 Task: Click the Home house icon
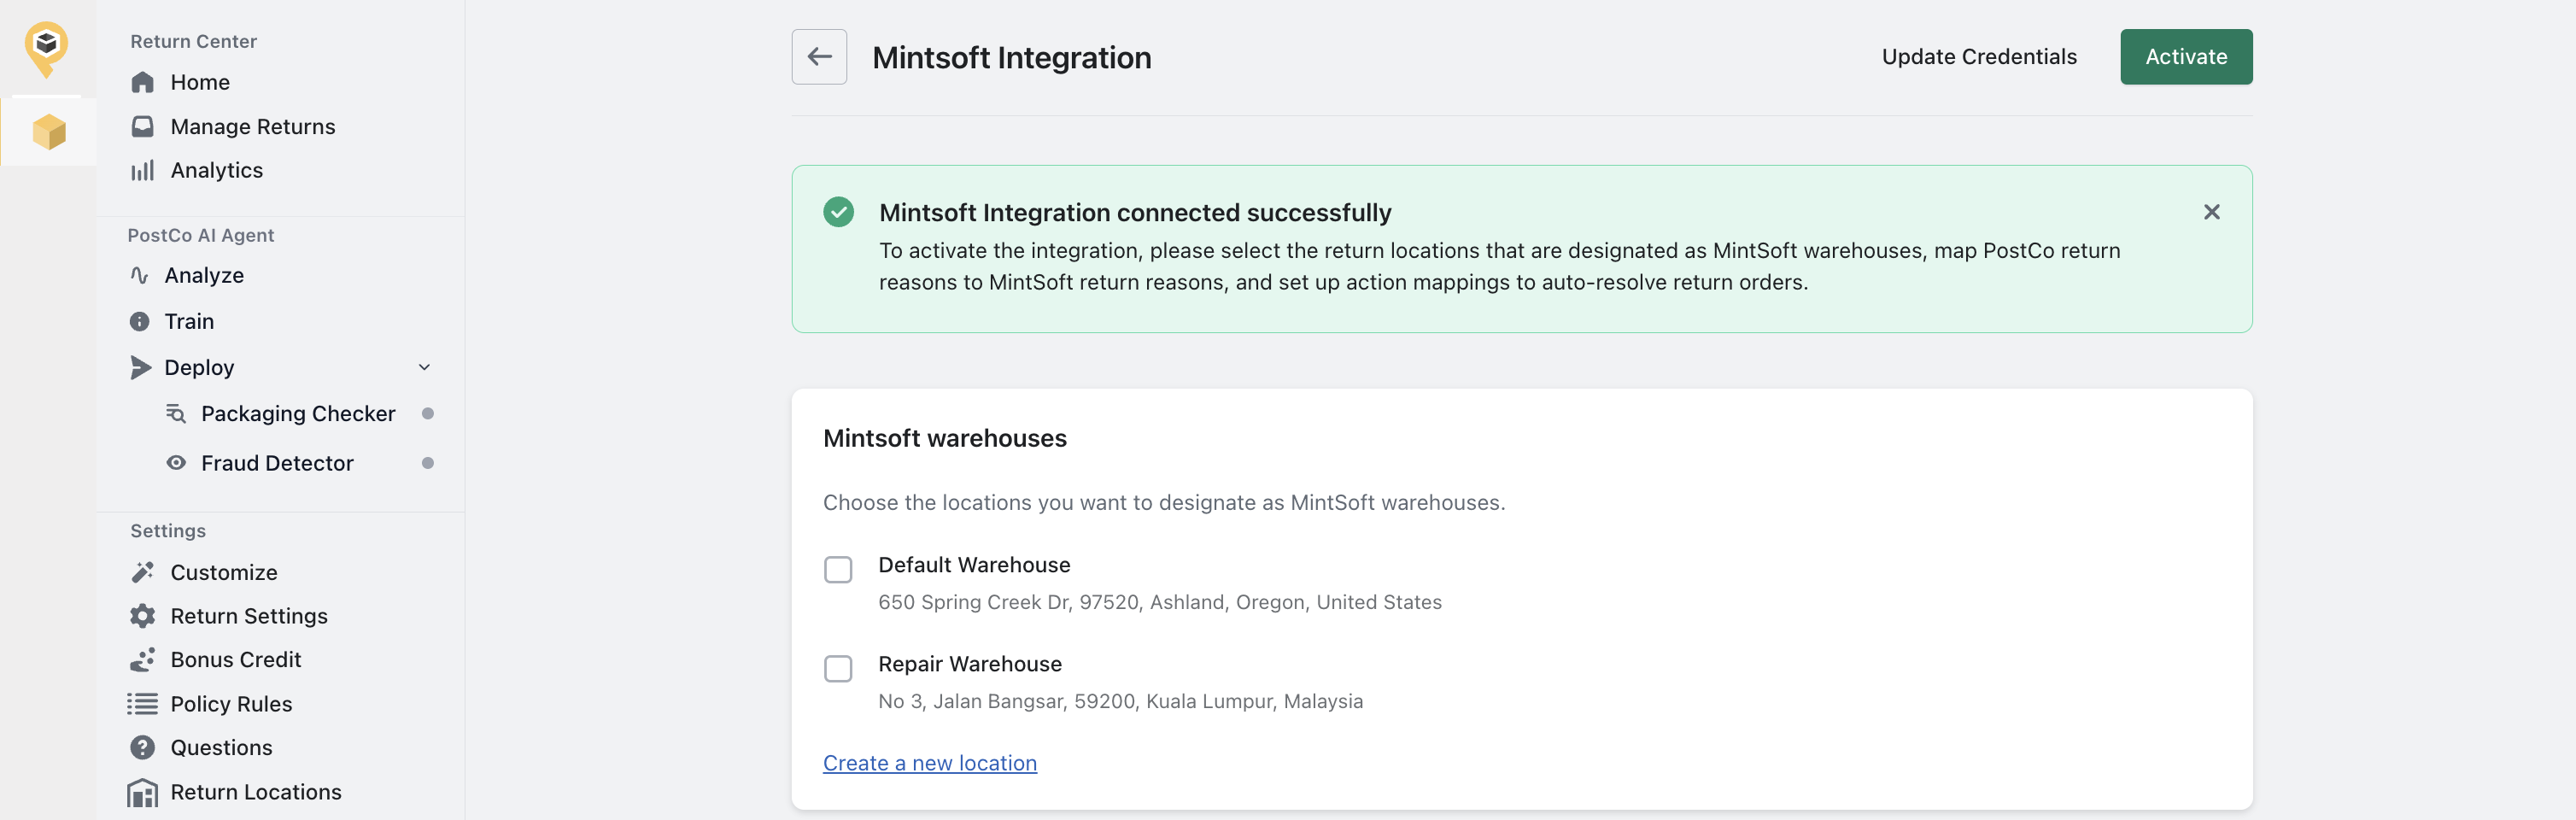[143, 82]
